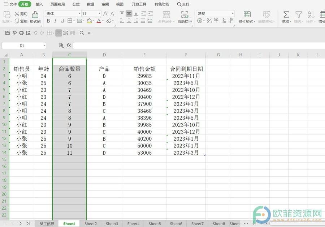Click the Cut (剪切) scissors button
The height and width of the screenshot is (227, 325).
pyautogui.click(x=21, y=14)
